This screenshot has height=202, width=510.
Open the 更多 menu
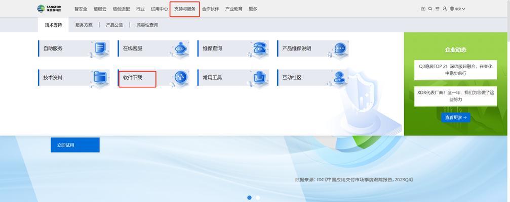pyautogui.click(x=253, y=9)
